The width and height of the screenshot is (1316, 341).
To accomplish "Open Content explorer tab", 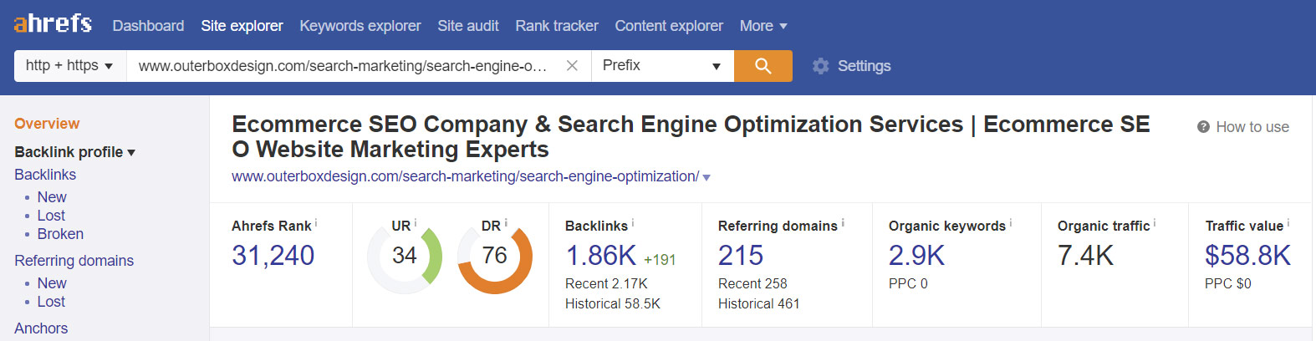I will tap(669, 26).
